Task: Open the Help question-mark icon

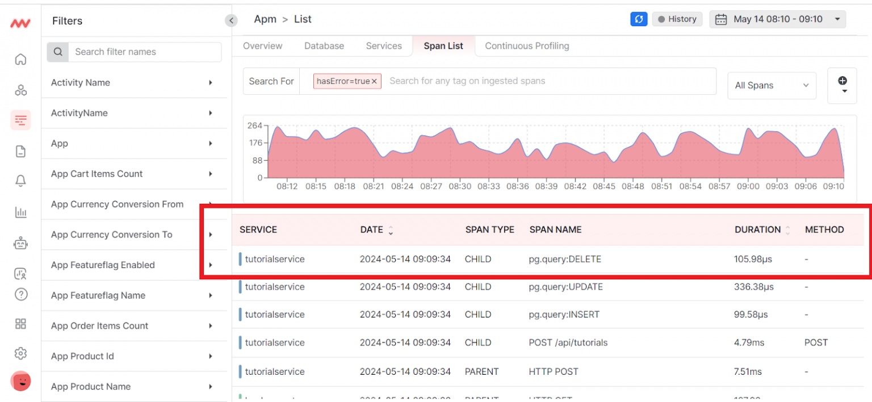Action: (x=20, y=294)
